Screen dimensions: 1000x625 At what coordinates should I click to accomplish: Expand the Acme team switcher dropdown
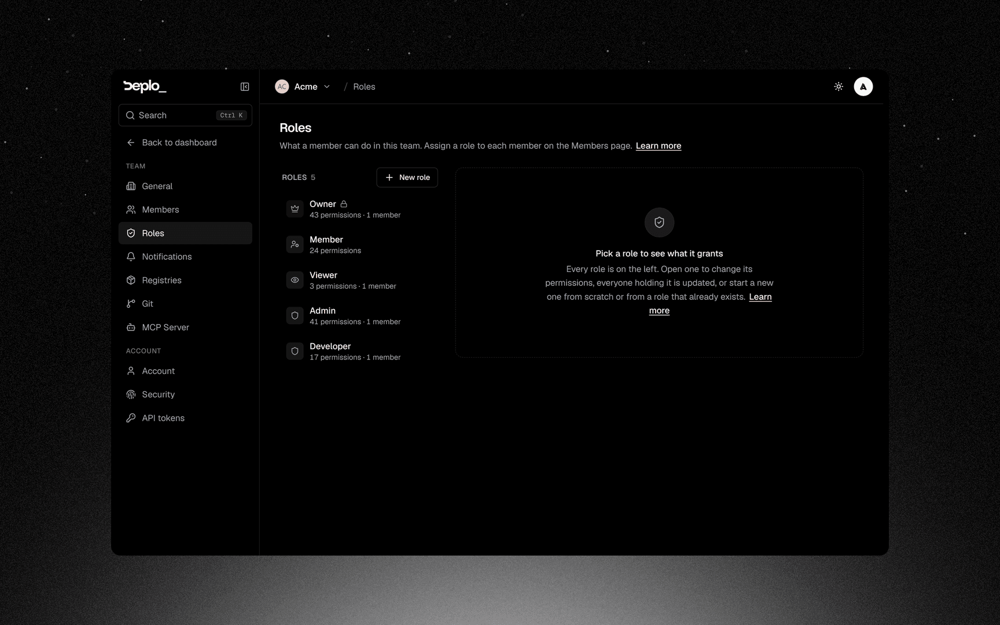[327, 87]
